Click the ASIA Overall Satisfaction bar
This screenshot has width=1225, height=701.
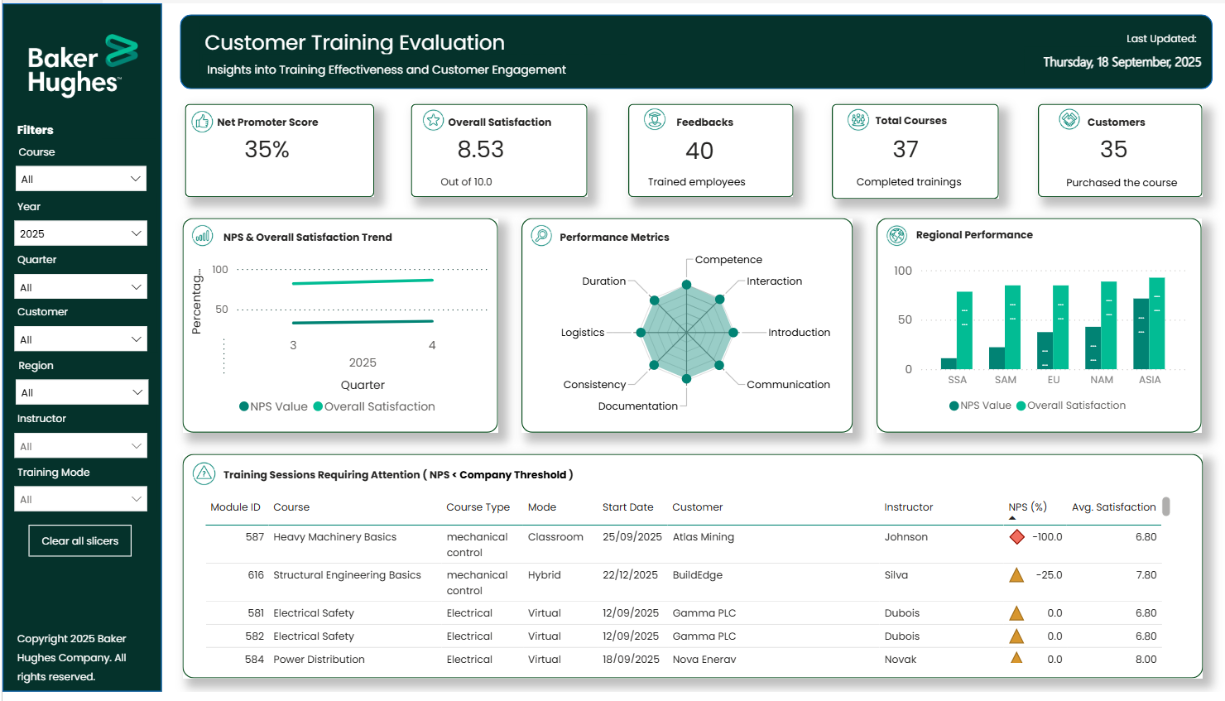coord(1157,324)
